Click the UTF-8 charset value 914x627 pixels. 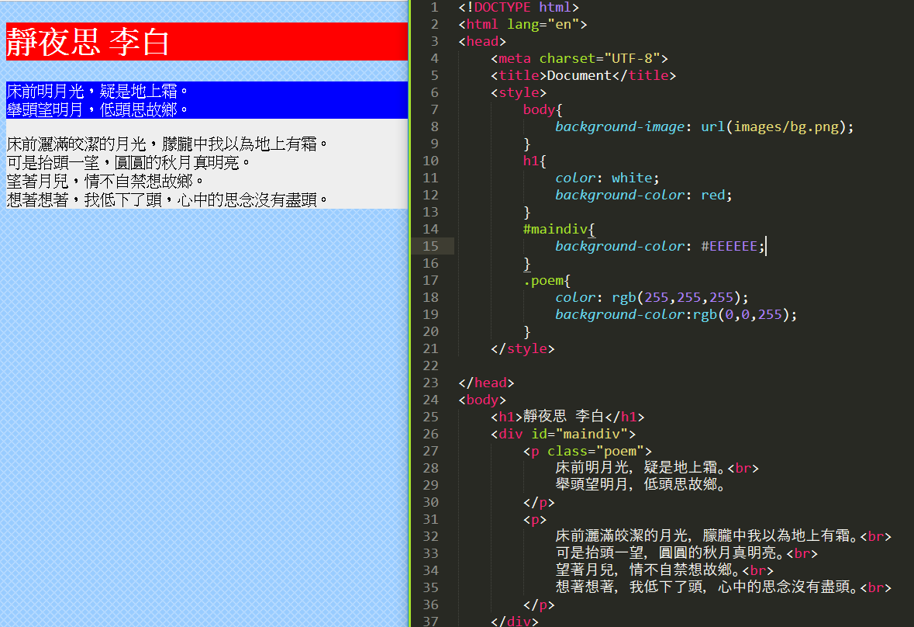coord(635,58)
